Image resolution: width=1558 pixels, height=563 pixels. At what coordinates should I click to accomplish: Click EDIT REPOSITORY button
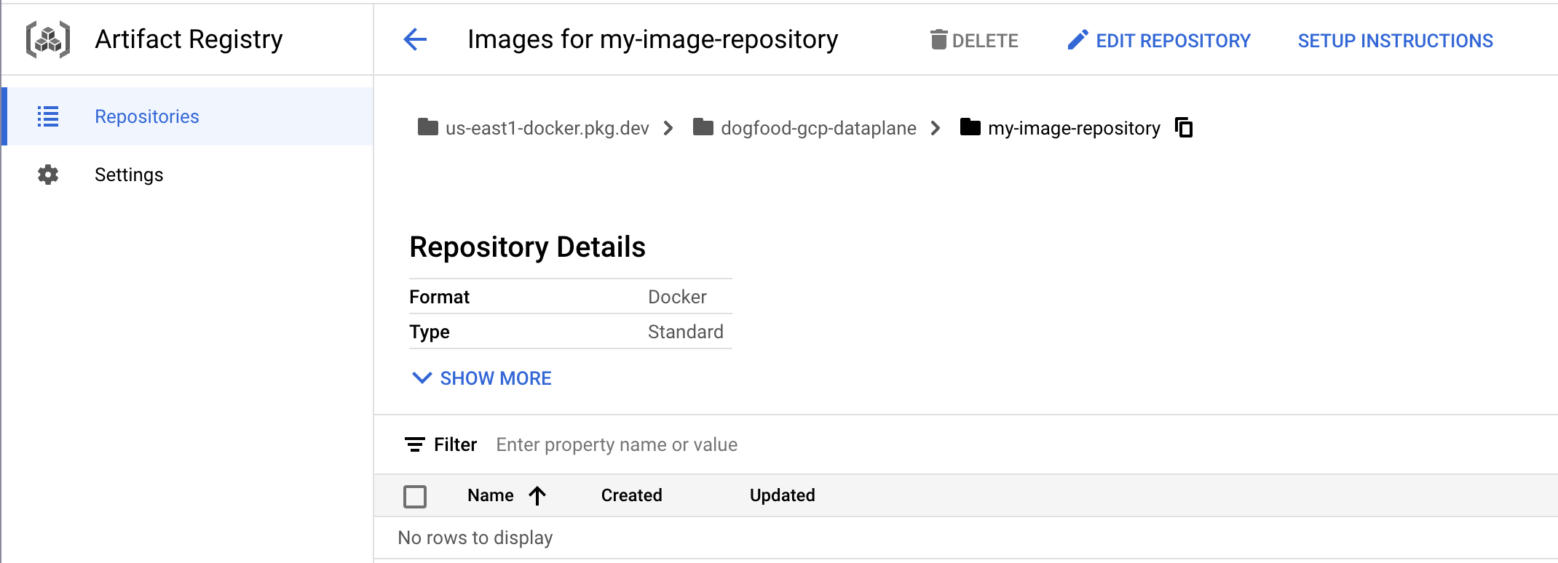(x=1172, y=41)
